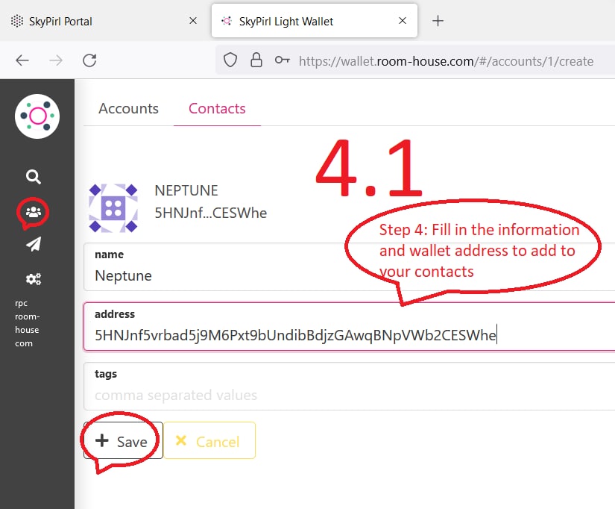
Task: Reload page with browser refresh icon
Action: 89,60
